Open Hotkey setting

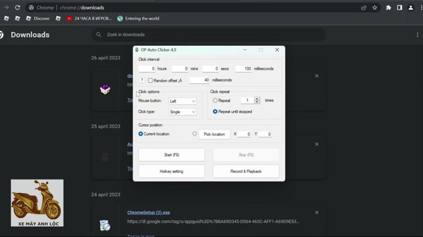click(x=171, y=171)
